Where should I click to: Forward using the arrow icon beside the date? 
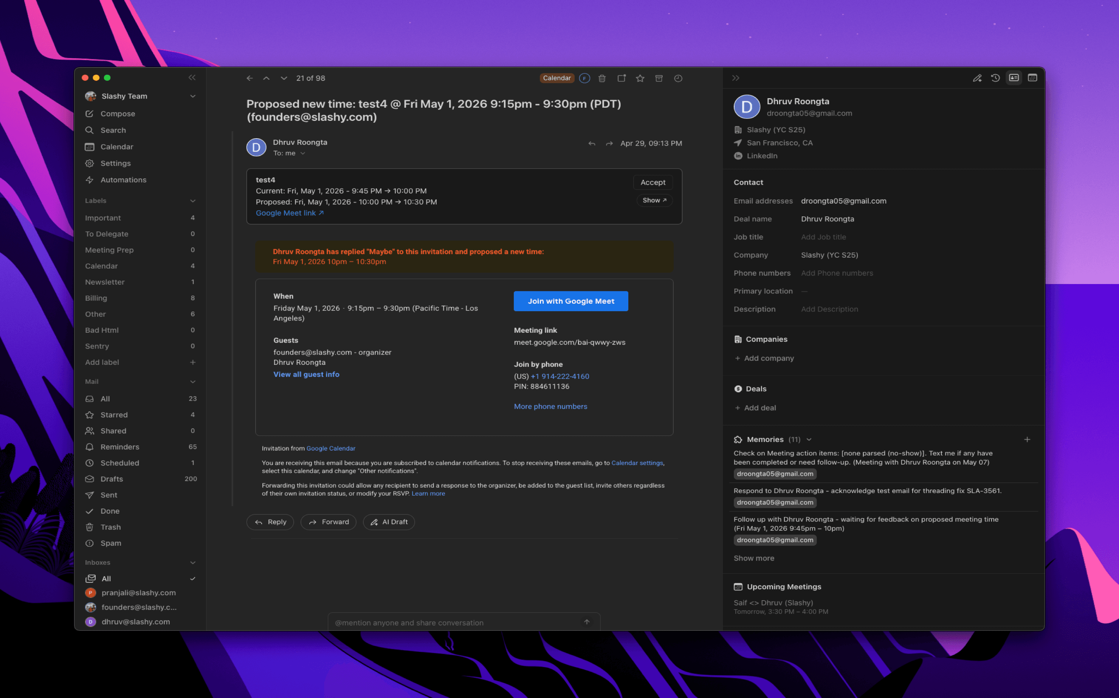pyautogui.click(x=609, y=144)
